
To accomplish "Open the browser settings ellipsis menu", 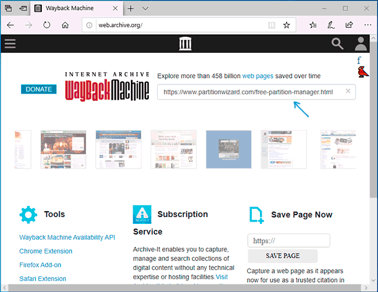I will (x=368, y=25).
